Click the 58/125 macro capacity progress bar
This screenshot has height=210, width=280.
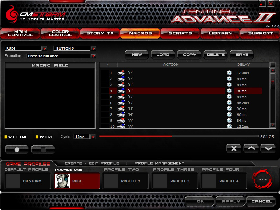(179, 136)
